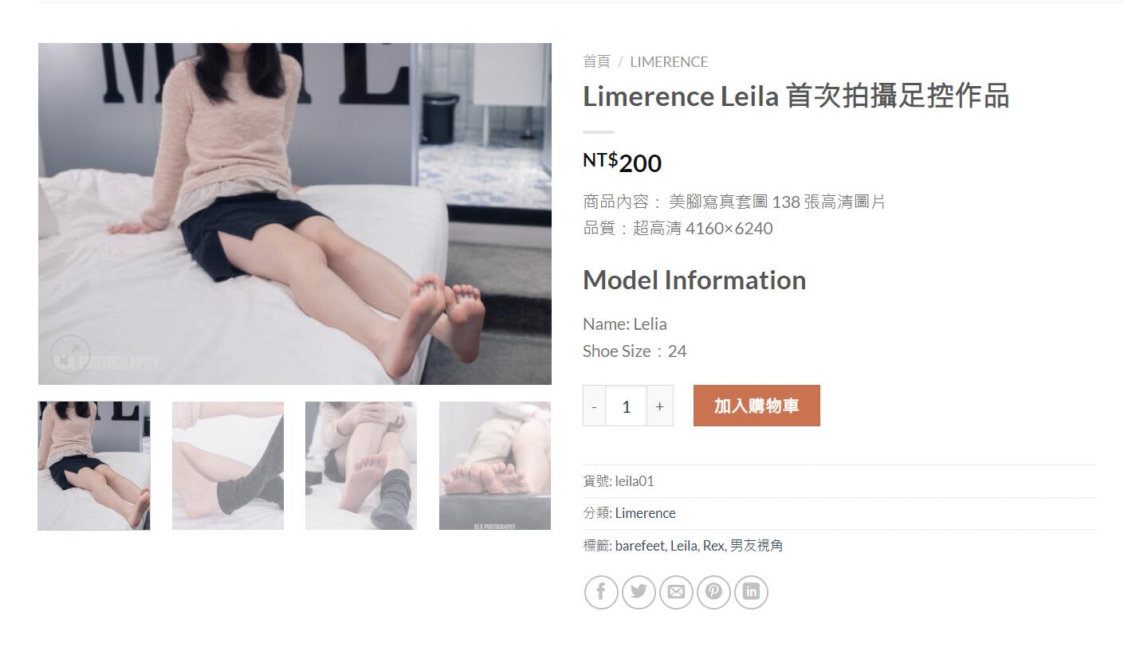The image size is (1124, 647).
Task: Select the fourth product thumbnail
Action: click(x=495, y=465)
